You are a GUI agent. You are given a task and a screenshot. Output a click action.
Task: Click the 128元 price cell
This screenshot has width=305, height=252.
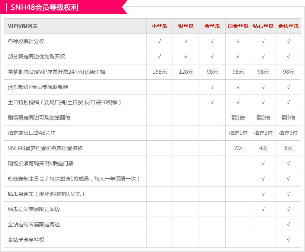tap(186, 72)
